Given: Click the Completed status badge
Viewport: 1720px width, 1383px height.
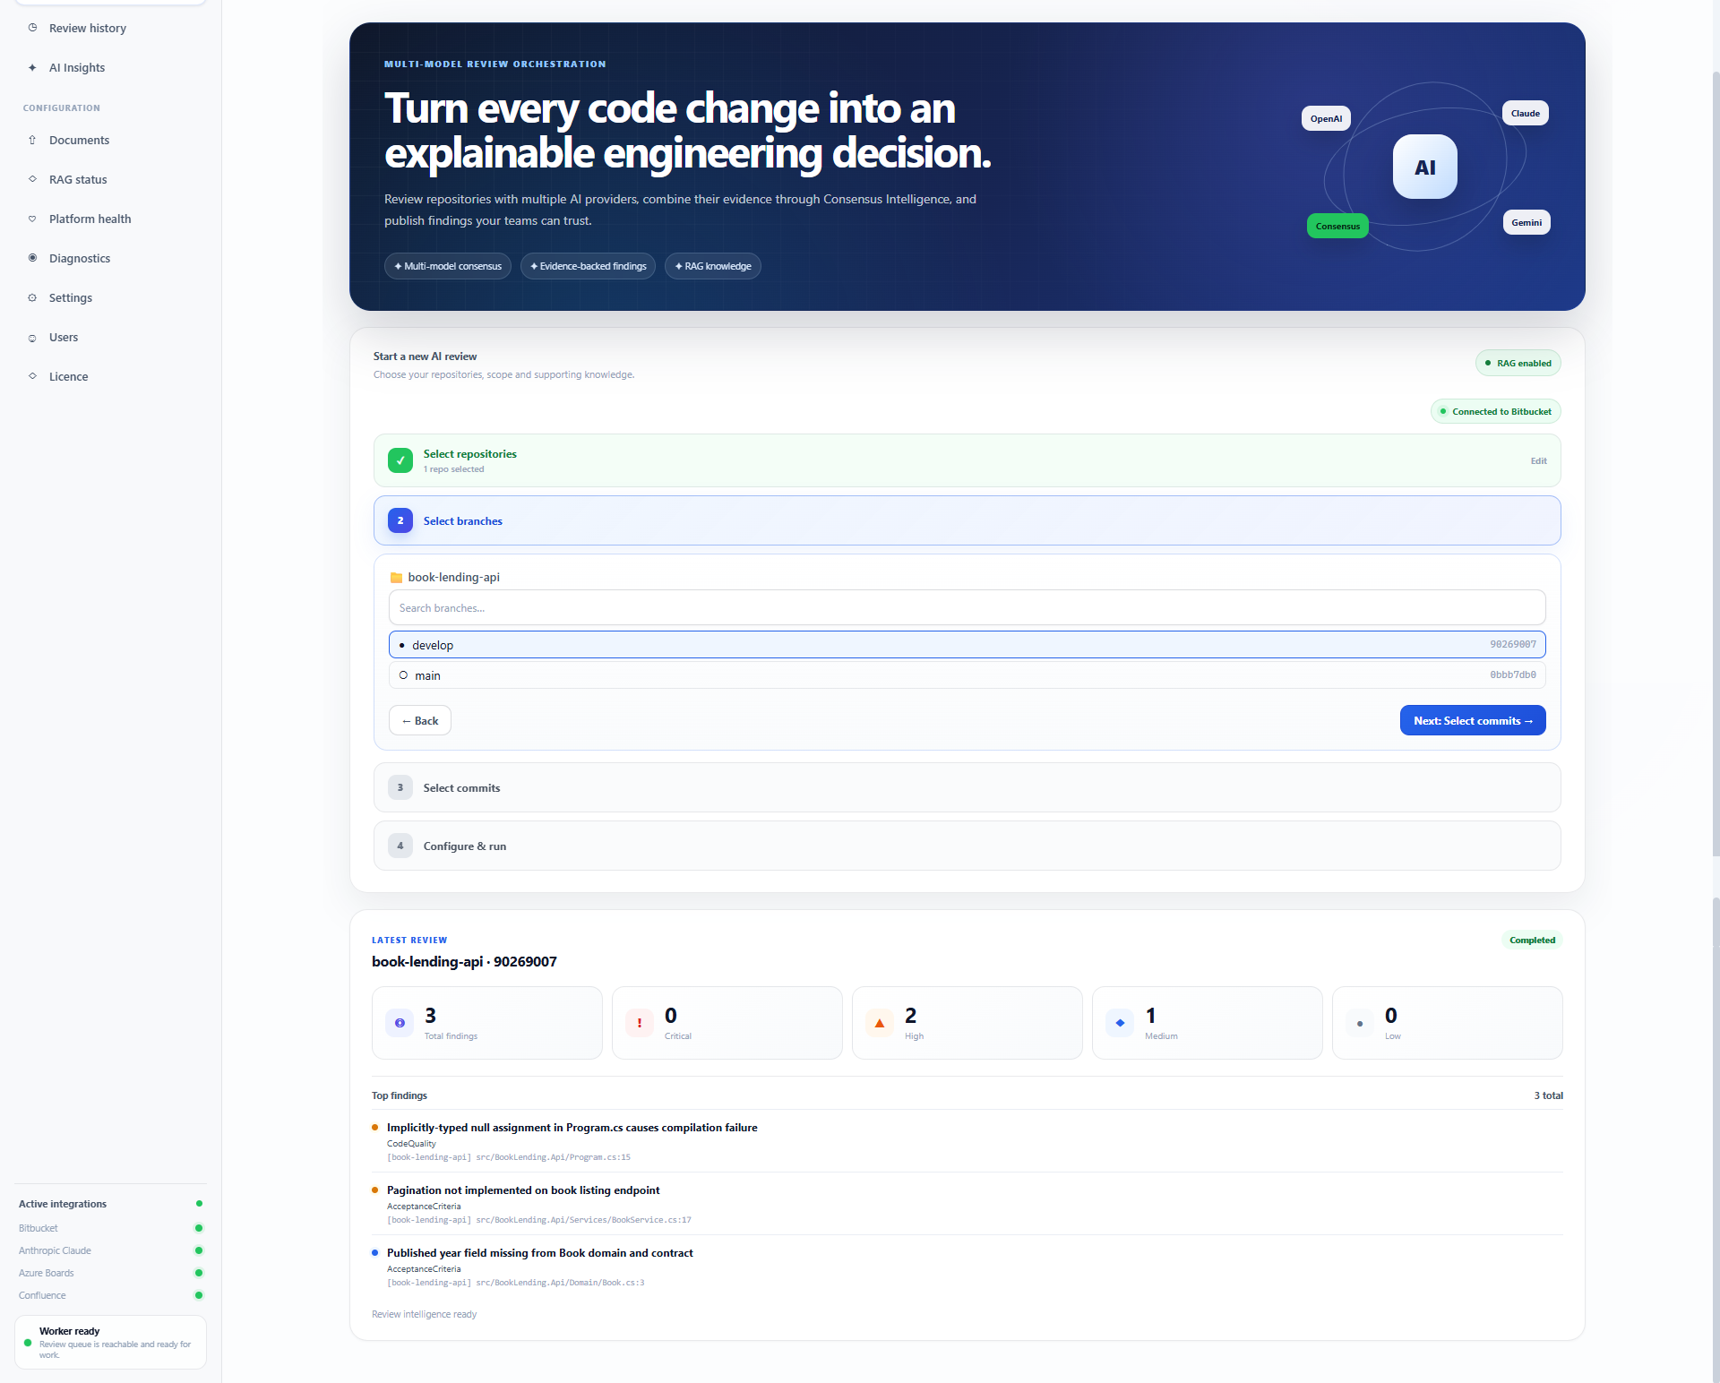Looking at the screenshot, I should click(x=1532, y=940).
